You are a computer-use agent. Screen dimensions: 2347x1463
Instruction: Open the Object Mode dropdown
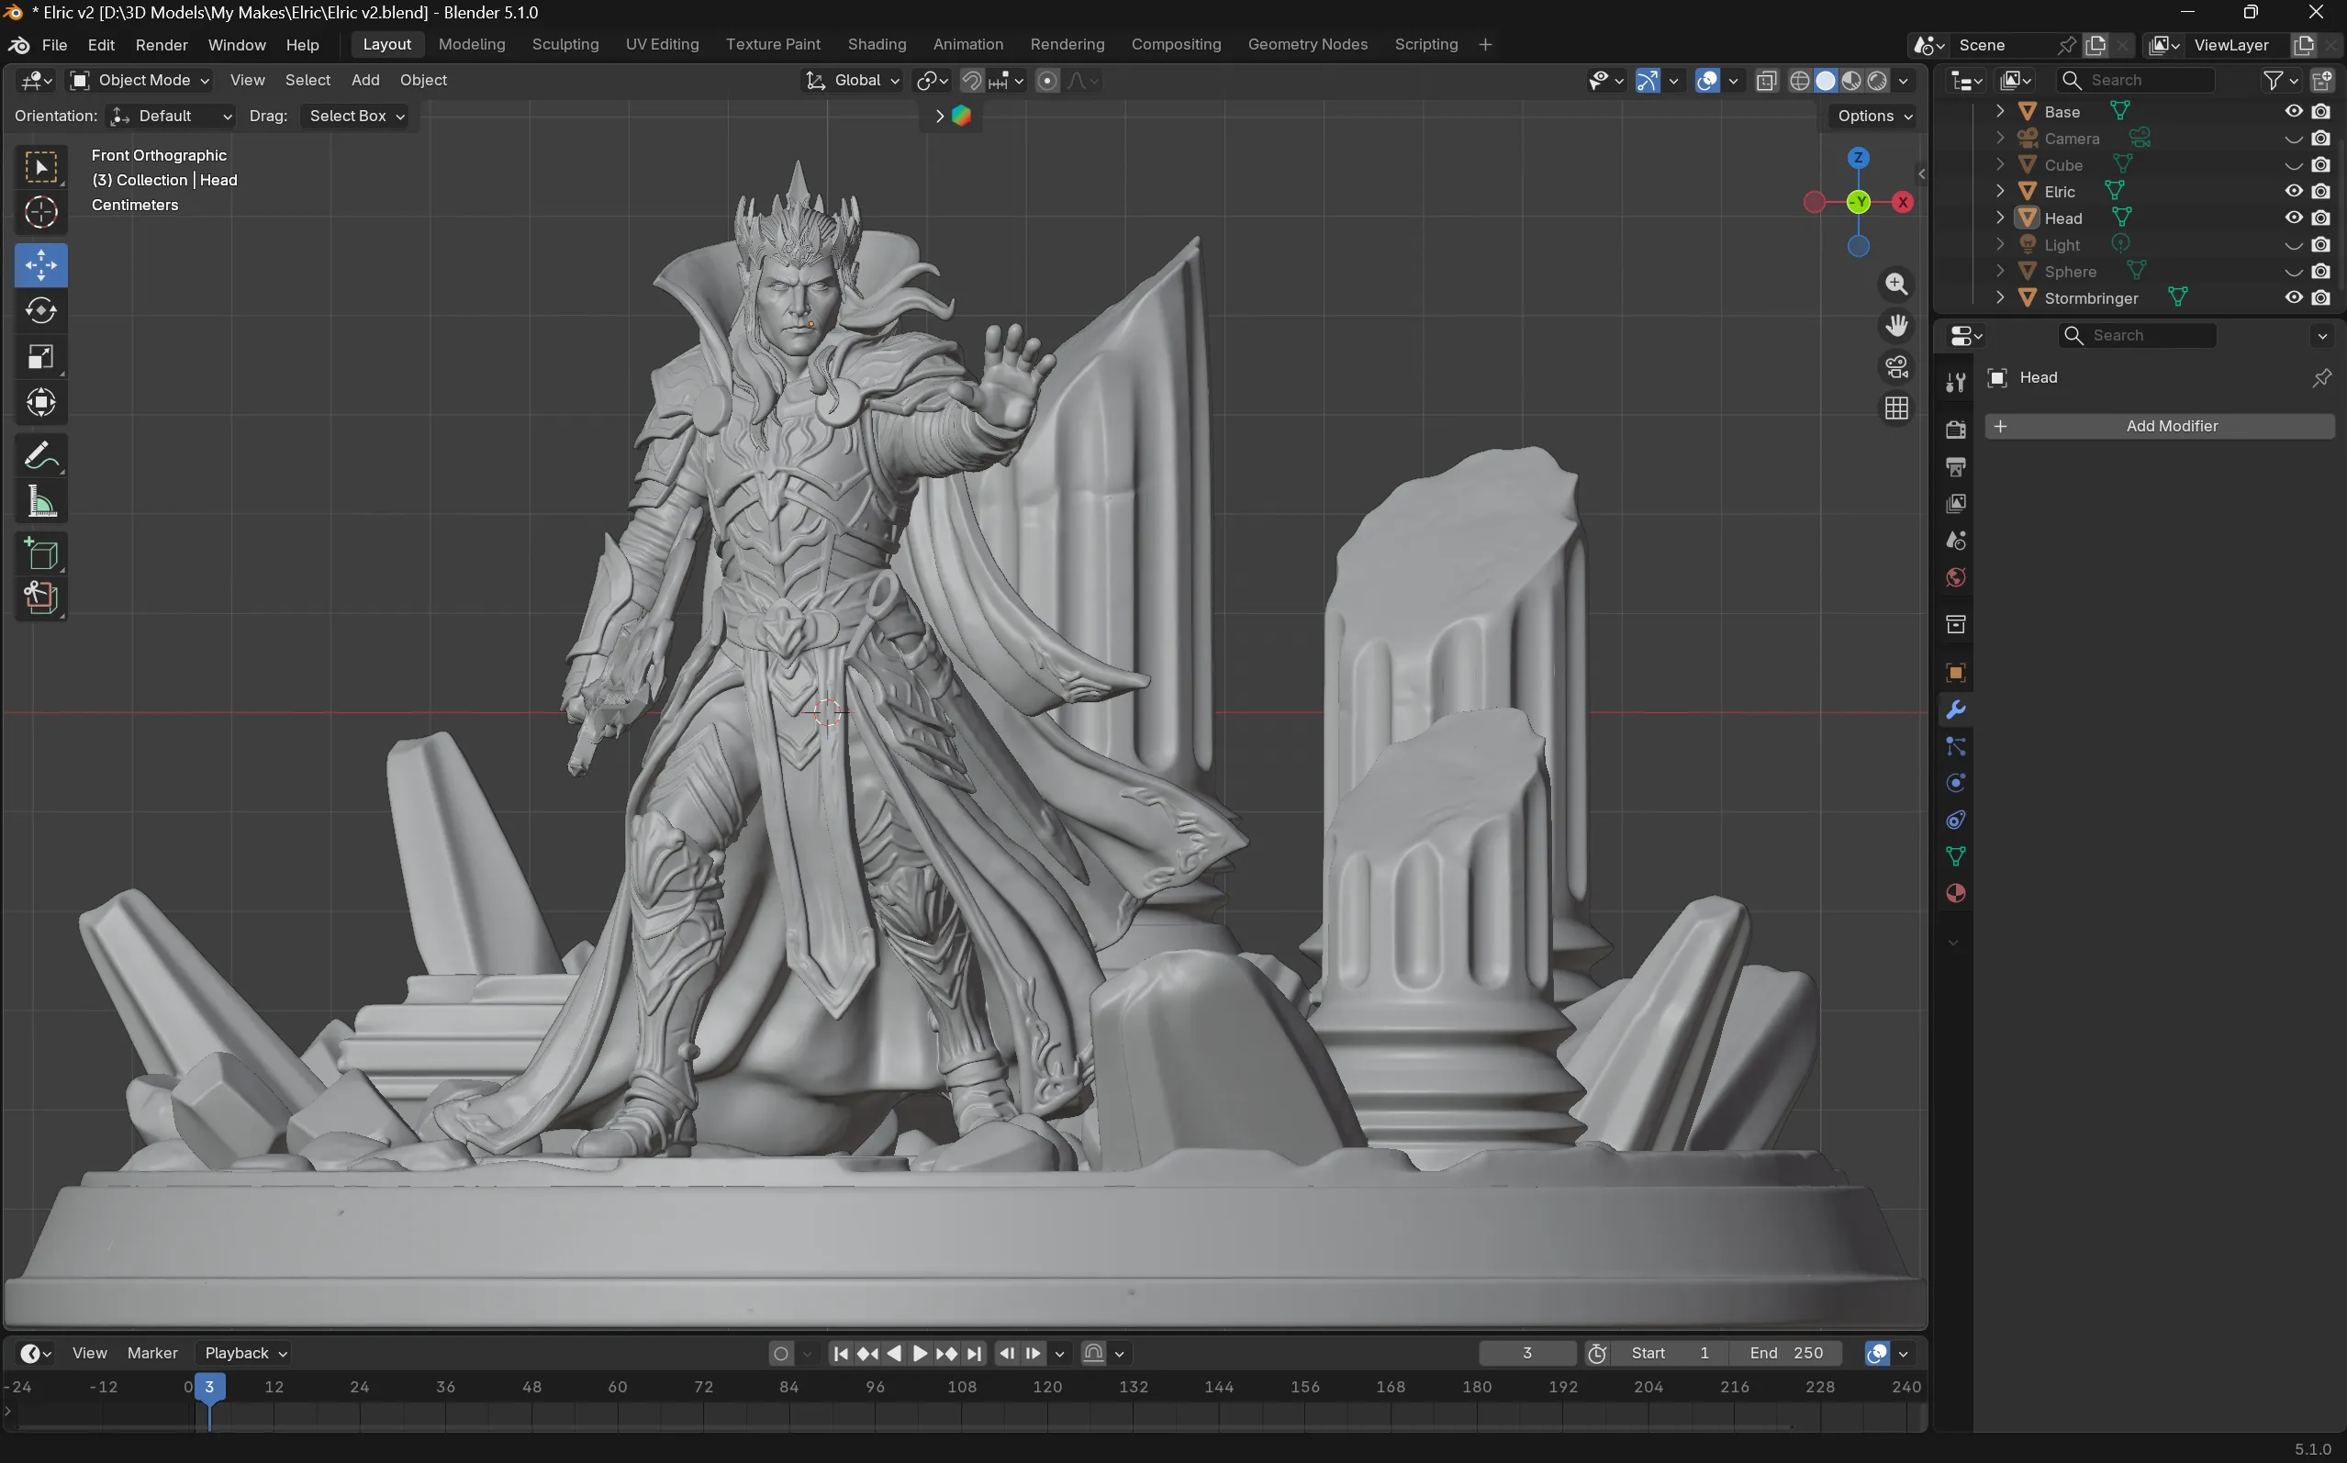(140, 81)
